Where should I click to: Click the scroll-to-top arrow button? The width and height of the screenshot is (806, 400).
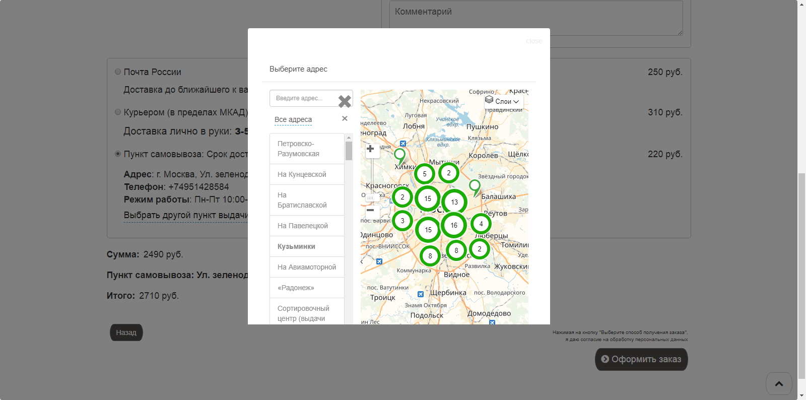pyautogui.click(x=779, y=384)
